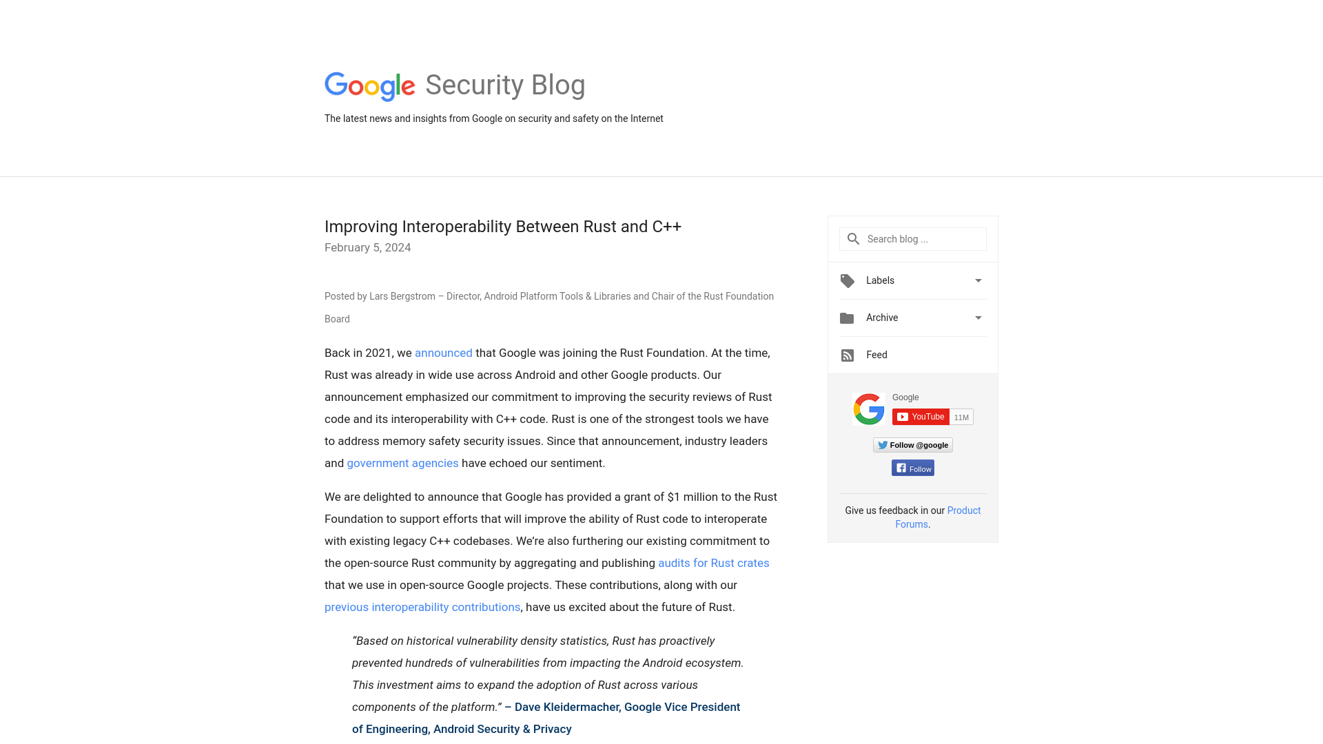The height and width of the screenshot is (744, 1323).
Task: Click the Twitter Follow @google button
Action: tap(913, 444)
